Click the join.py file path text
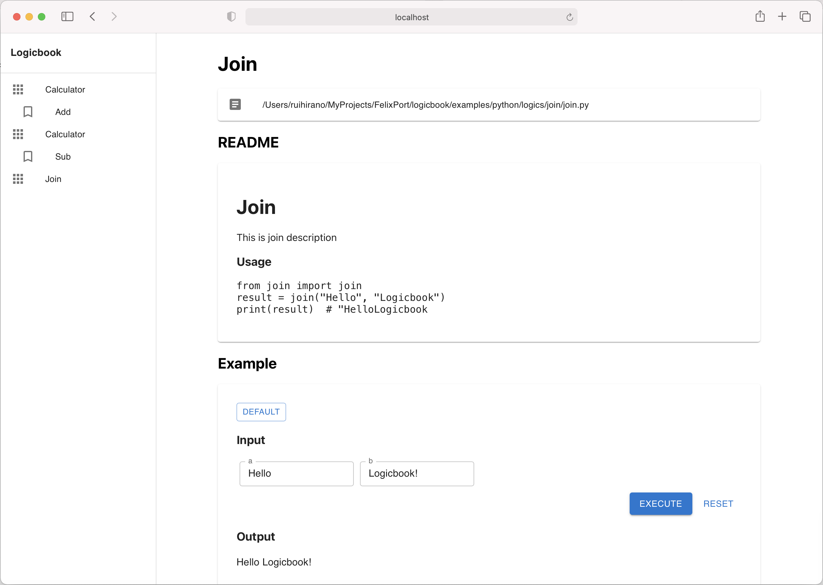 pos(425,105)
